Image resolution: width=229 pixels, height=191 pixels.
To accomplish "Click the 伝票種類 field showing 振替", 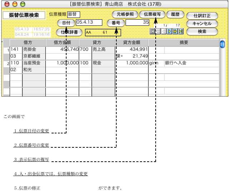I will coord(74,14).
